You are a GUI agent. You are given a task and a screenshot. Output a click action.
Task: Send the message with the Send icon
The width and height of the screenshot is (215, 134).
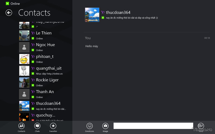(201, 126)
